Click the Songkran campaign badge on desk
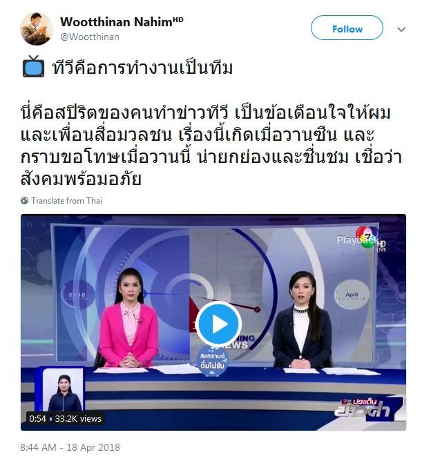422x459 pixels. 213,360
